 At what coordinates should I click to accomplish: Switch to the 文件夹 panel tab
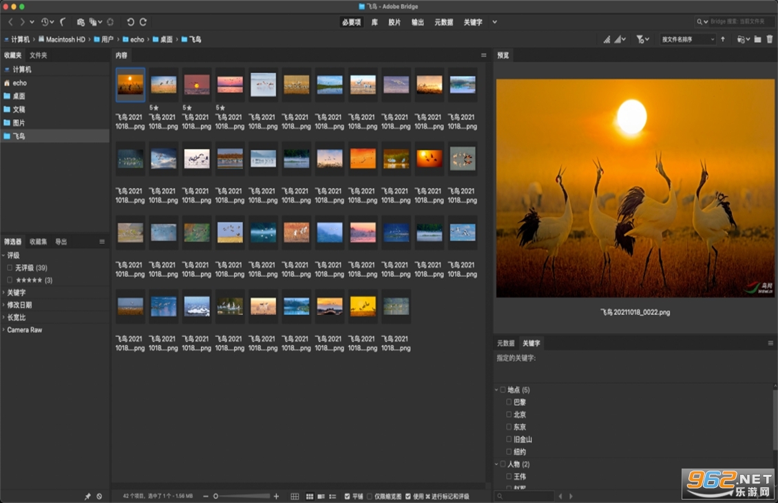point(38,55)
